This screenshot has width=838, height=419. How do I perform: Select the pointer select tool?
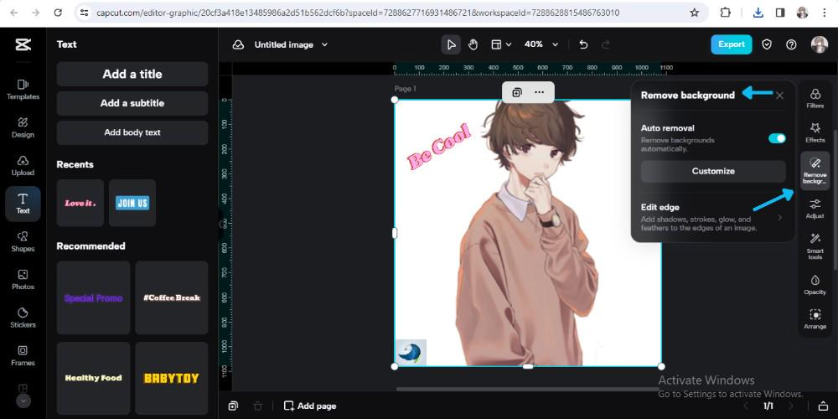point(451,45)
